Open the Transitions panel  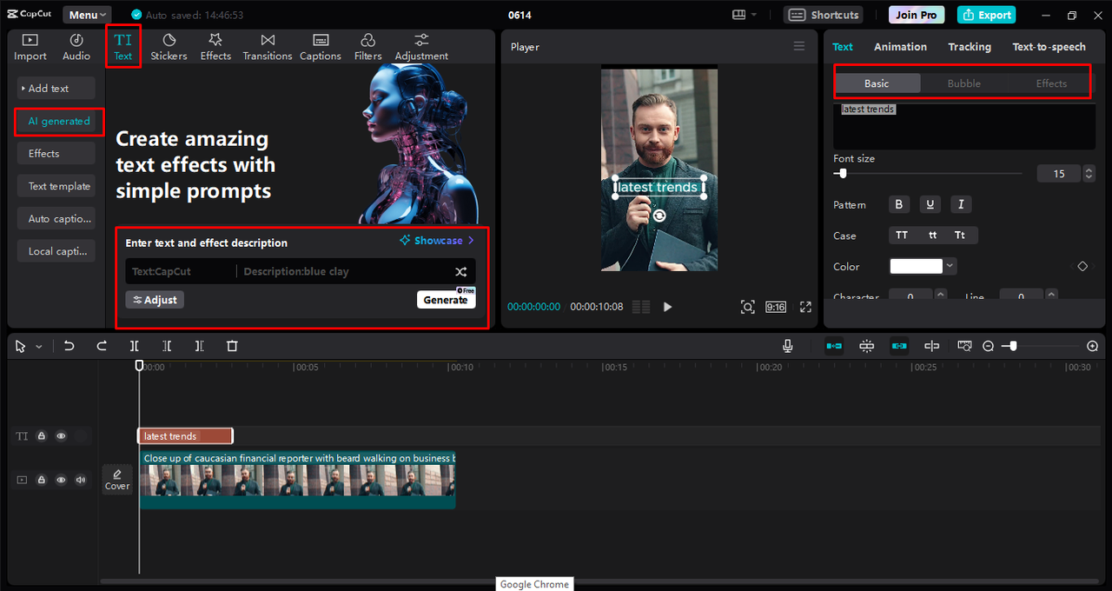(268, 47)
